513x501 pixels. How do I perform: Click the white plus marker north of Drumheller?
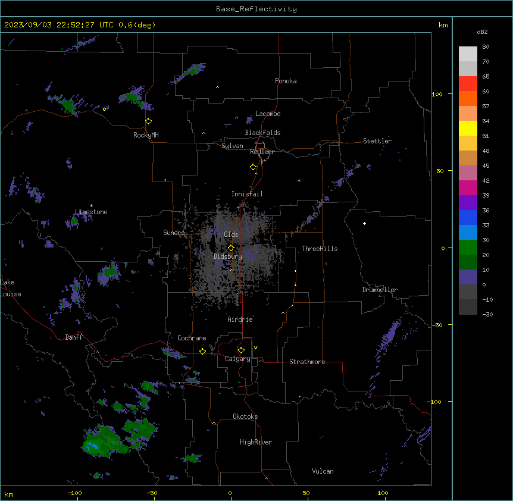click(x=364, y=223)
